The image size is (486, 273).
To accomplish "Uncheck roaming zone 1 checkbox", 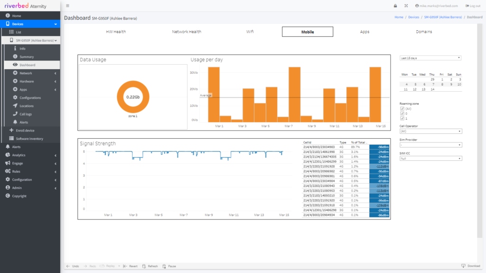I will coord(402,118).
